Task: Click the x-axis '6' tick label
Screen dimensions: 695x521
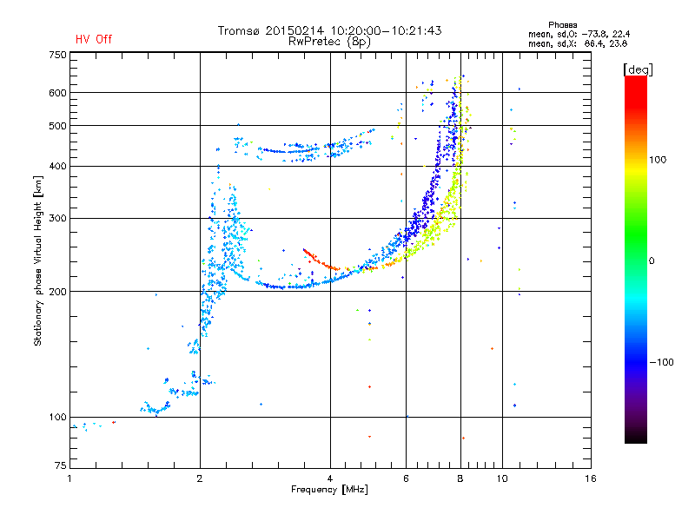Action: [x=406, y=478]
